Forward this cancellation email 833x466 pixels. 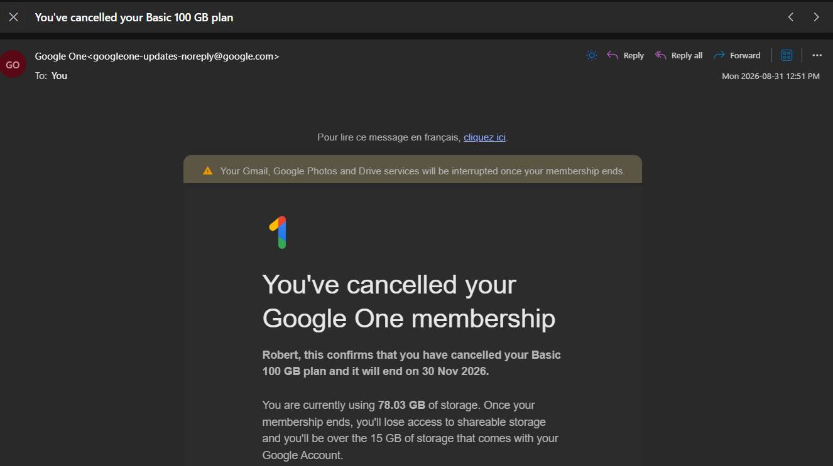[x=737, y=55]
